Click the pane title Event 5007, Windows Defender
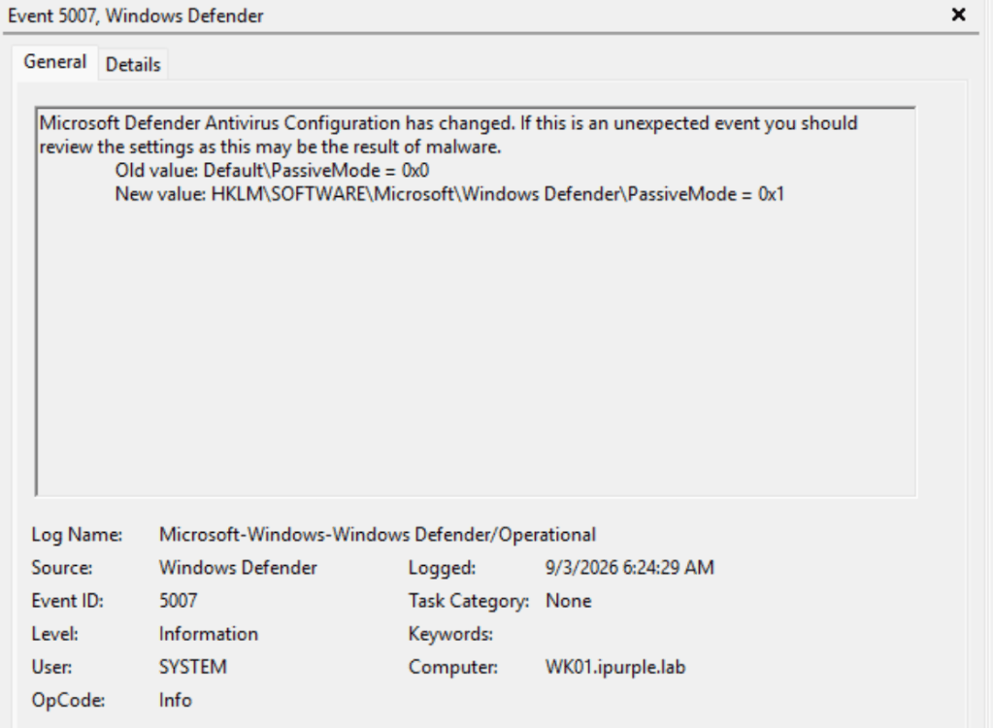The width and height of the screenshot is (993, 728). pyautogui.click(x=136, y=16)
